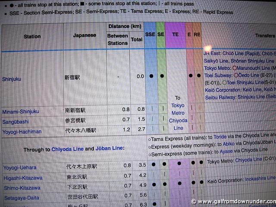Follow the Tokyo Metro Chiyoda Line link in TE column

click(178, 117)
